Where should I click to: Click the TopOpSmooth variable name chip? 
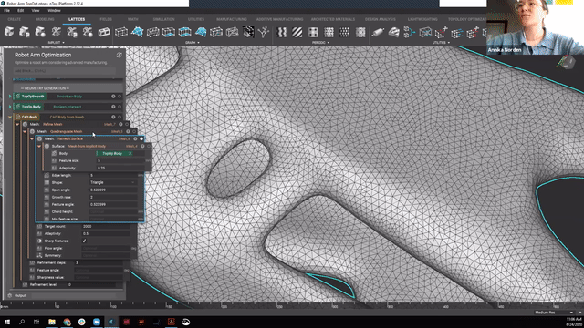point(30,97)
